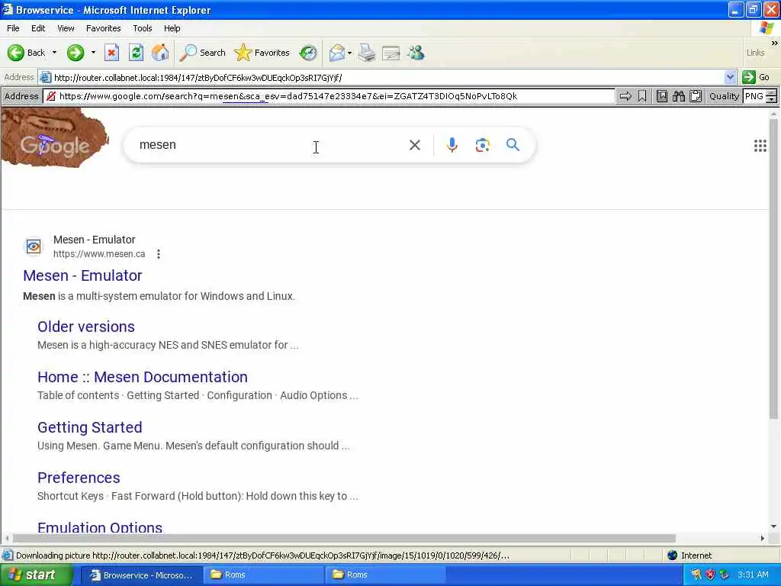Image resolution: width=781 pixels, height=586 pixels.
Task: Open the Mesen - Emulator result link
Action: click(x=82, y=275)
